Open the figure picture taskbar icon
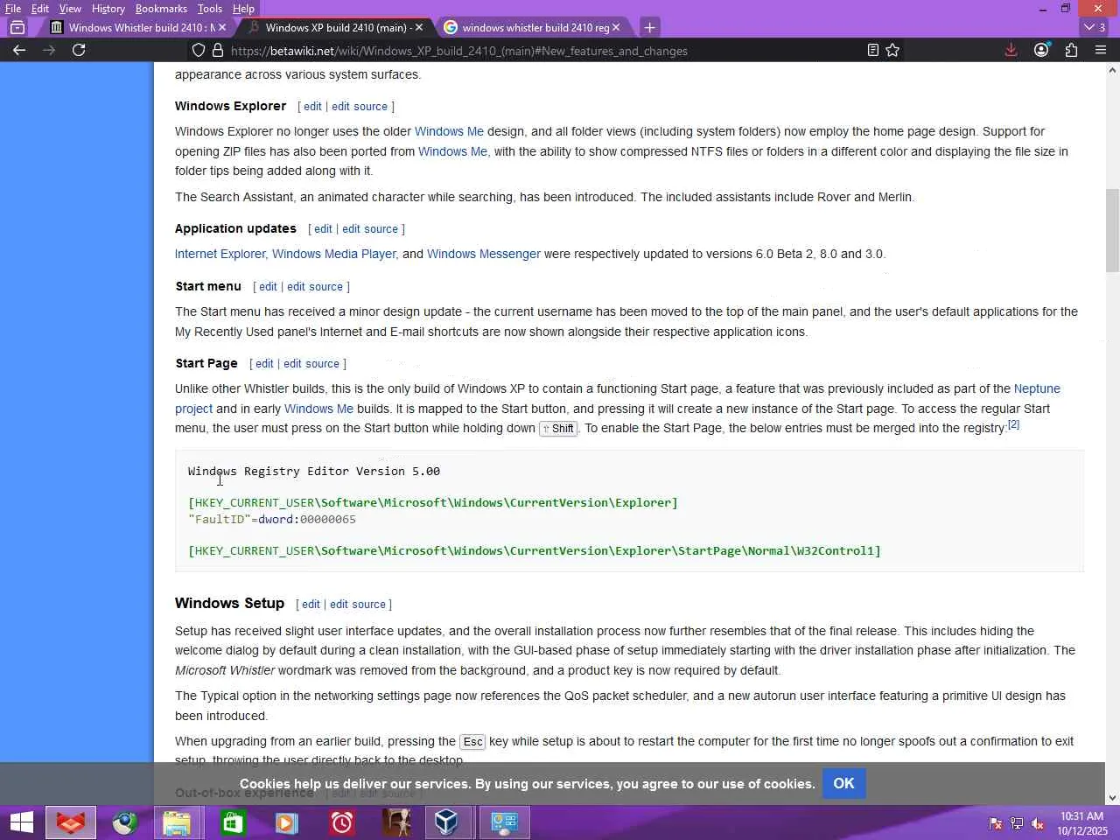 point(396,822)
